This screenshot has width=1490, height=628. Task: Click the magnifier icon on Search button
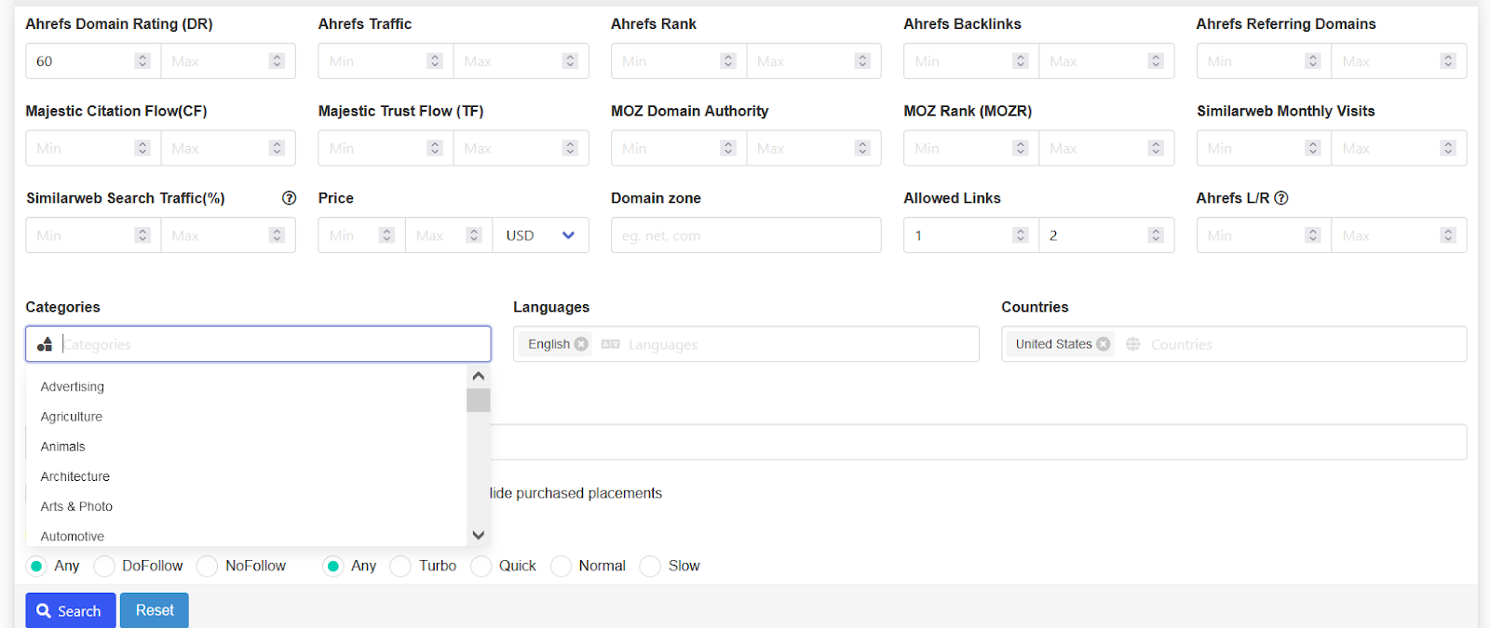coord(44,611)
